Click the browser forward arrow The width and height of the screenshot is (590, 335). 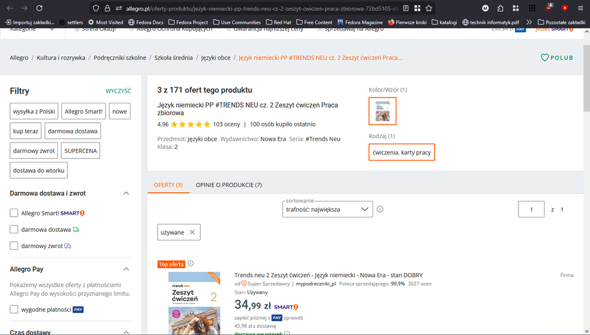tap(24, 8)
